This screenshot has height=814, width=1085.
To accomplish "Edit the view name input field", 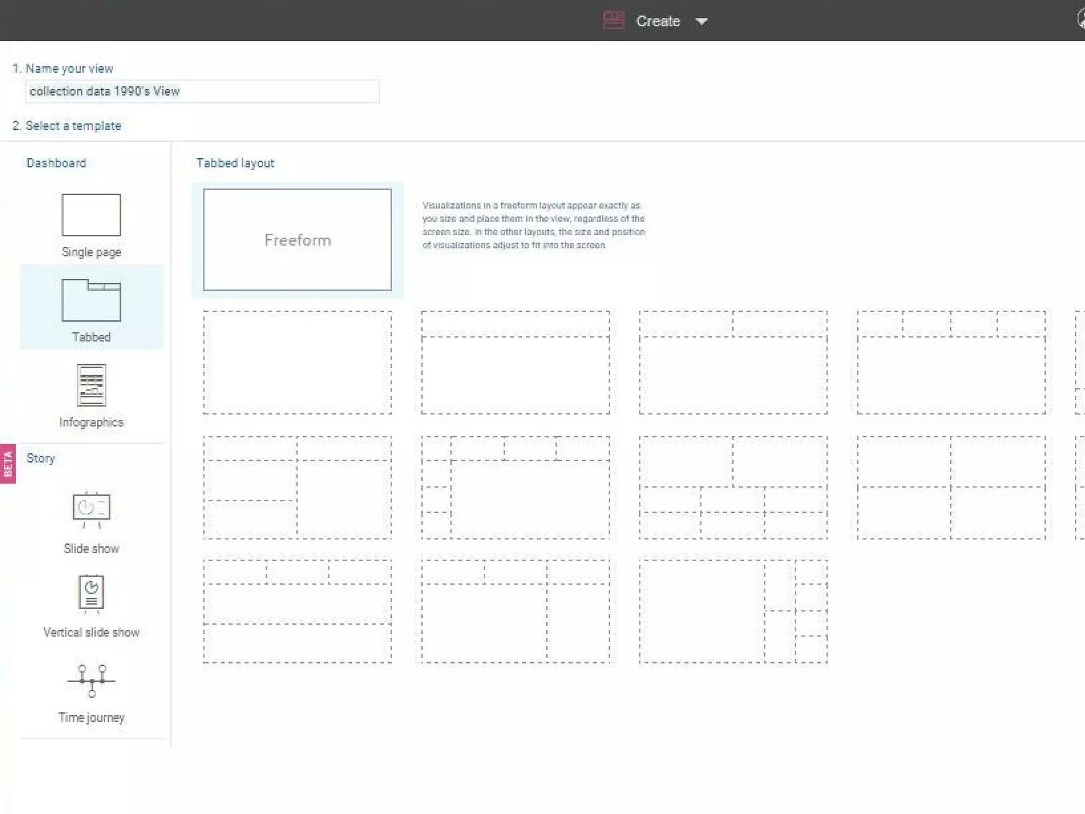I will tap(202, 92).
